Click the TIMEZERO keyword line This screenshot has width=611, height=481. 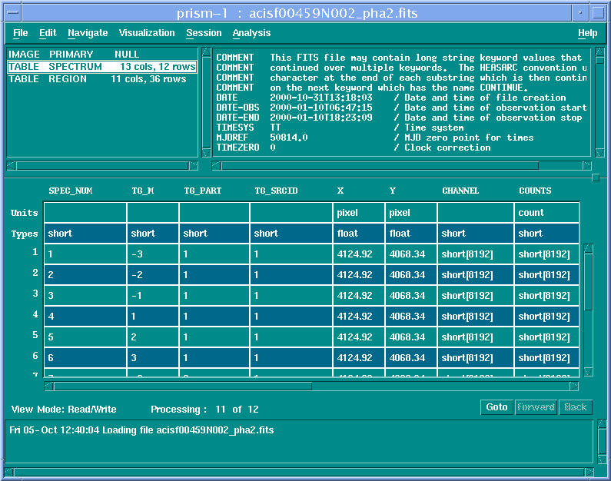(354, 148)
